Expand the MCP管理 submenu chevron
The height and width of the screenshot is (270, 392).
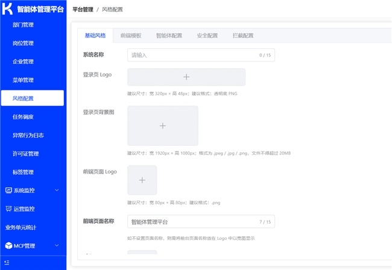coord(57,245)
